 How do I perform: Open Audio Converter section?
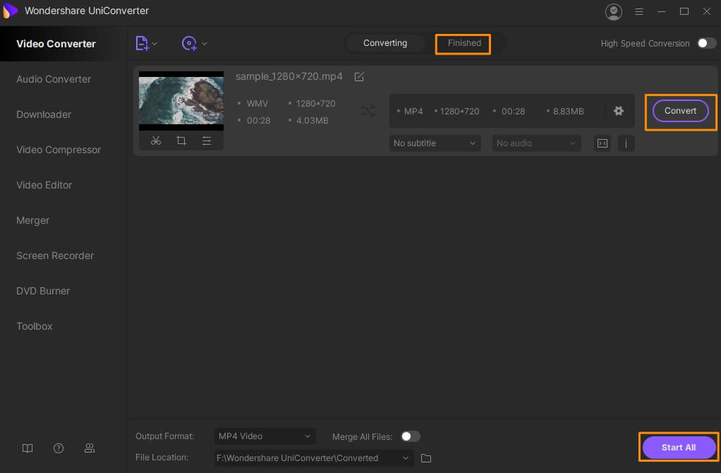pyautogui.click(x=54, y=79)
